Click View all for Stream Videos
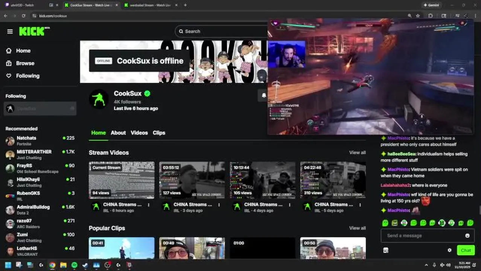The width and height of the screenshot is (481, 271). (357, 152)
